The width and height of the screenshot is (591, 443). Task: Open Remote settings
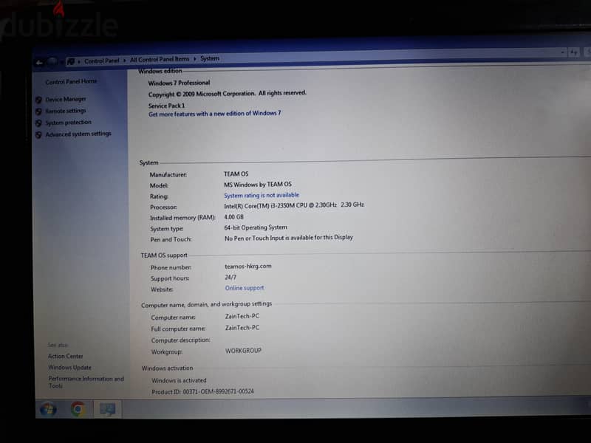pos(66,111)
